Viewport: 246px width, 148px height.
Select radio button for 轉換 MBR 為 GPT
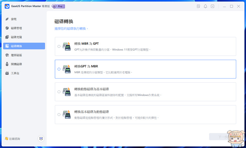(59, 46)
